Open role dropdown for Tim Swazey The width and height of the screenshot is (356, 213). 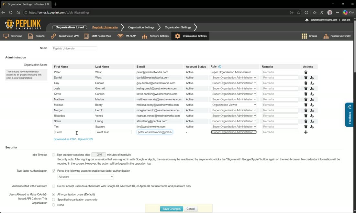point(234,127)
